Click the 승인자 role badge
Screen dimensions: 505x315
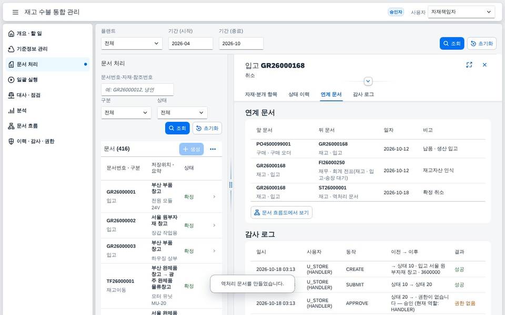tap(396, 12)
